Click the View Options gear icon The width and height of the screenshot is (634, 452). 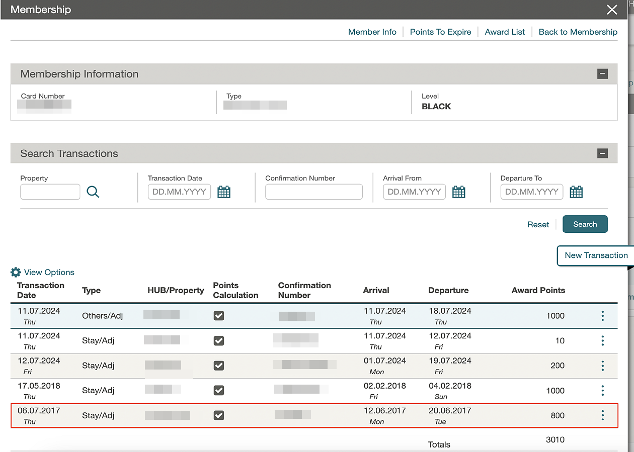(16, 273)
